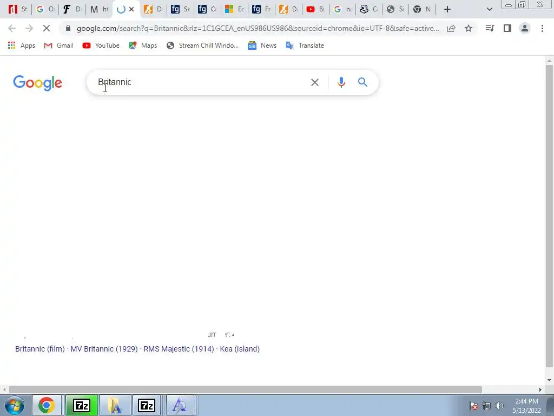Click the green-highlighted 7-Zip taskbar button

[82, 405]
